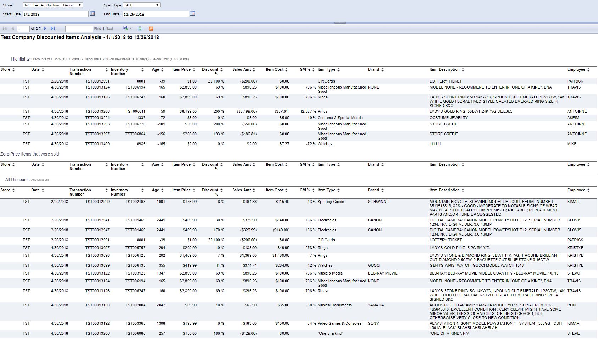Sort All Discounts table by Employee

(x=588, y=190)
